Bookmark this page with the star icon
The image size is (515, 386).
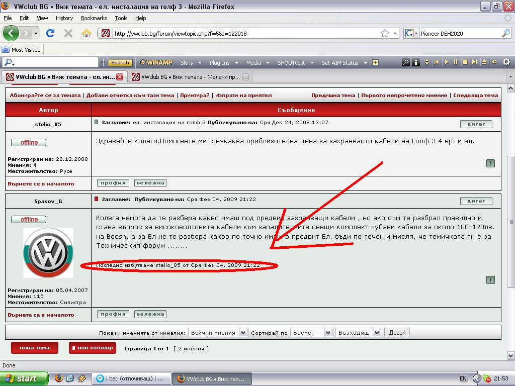pyautogui.click(x=385, y=33)
